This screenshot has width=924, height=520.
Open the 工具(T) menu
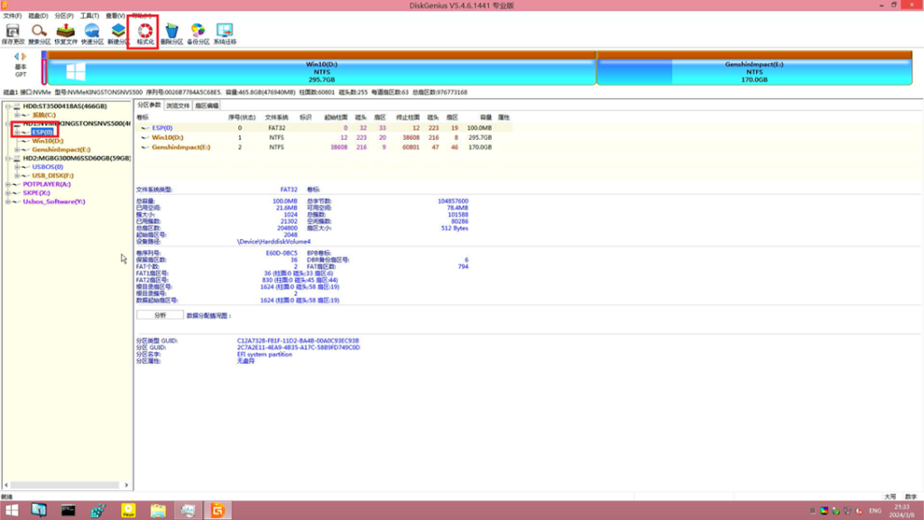tap(89, 16)
